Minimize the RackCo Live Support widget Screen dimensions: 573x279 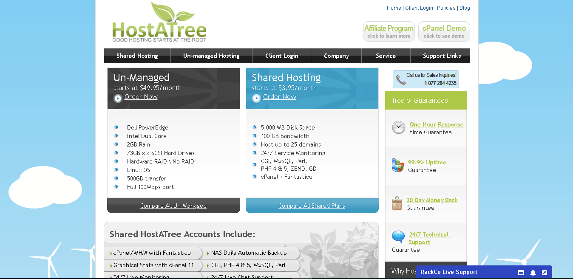[x=521, y=273]
